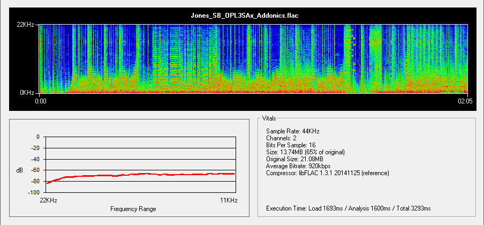484x225 pixels.
Task: Click the Vitals group heading
Action: 269,117
